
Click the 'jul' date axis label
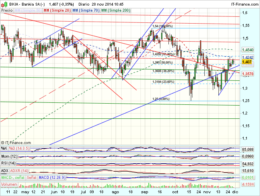83,192
